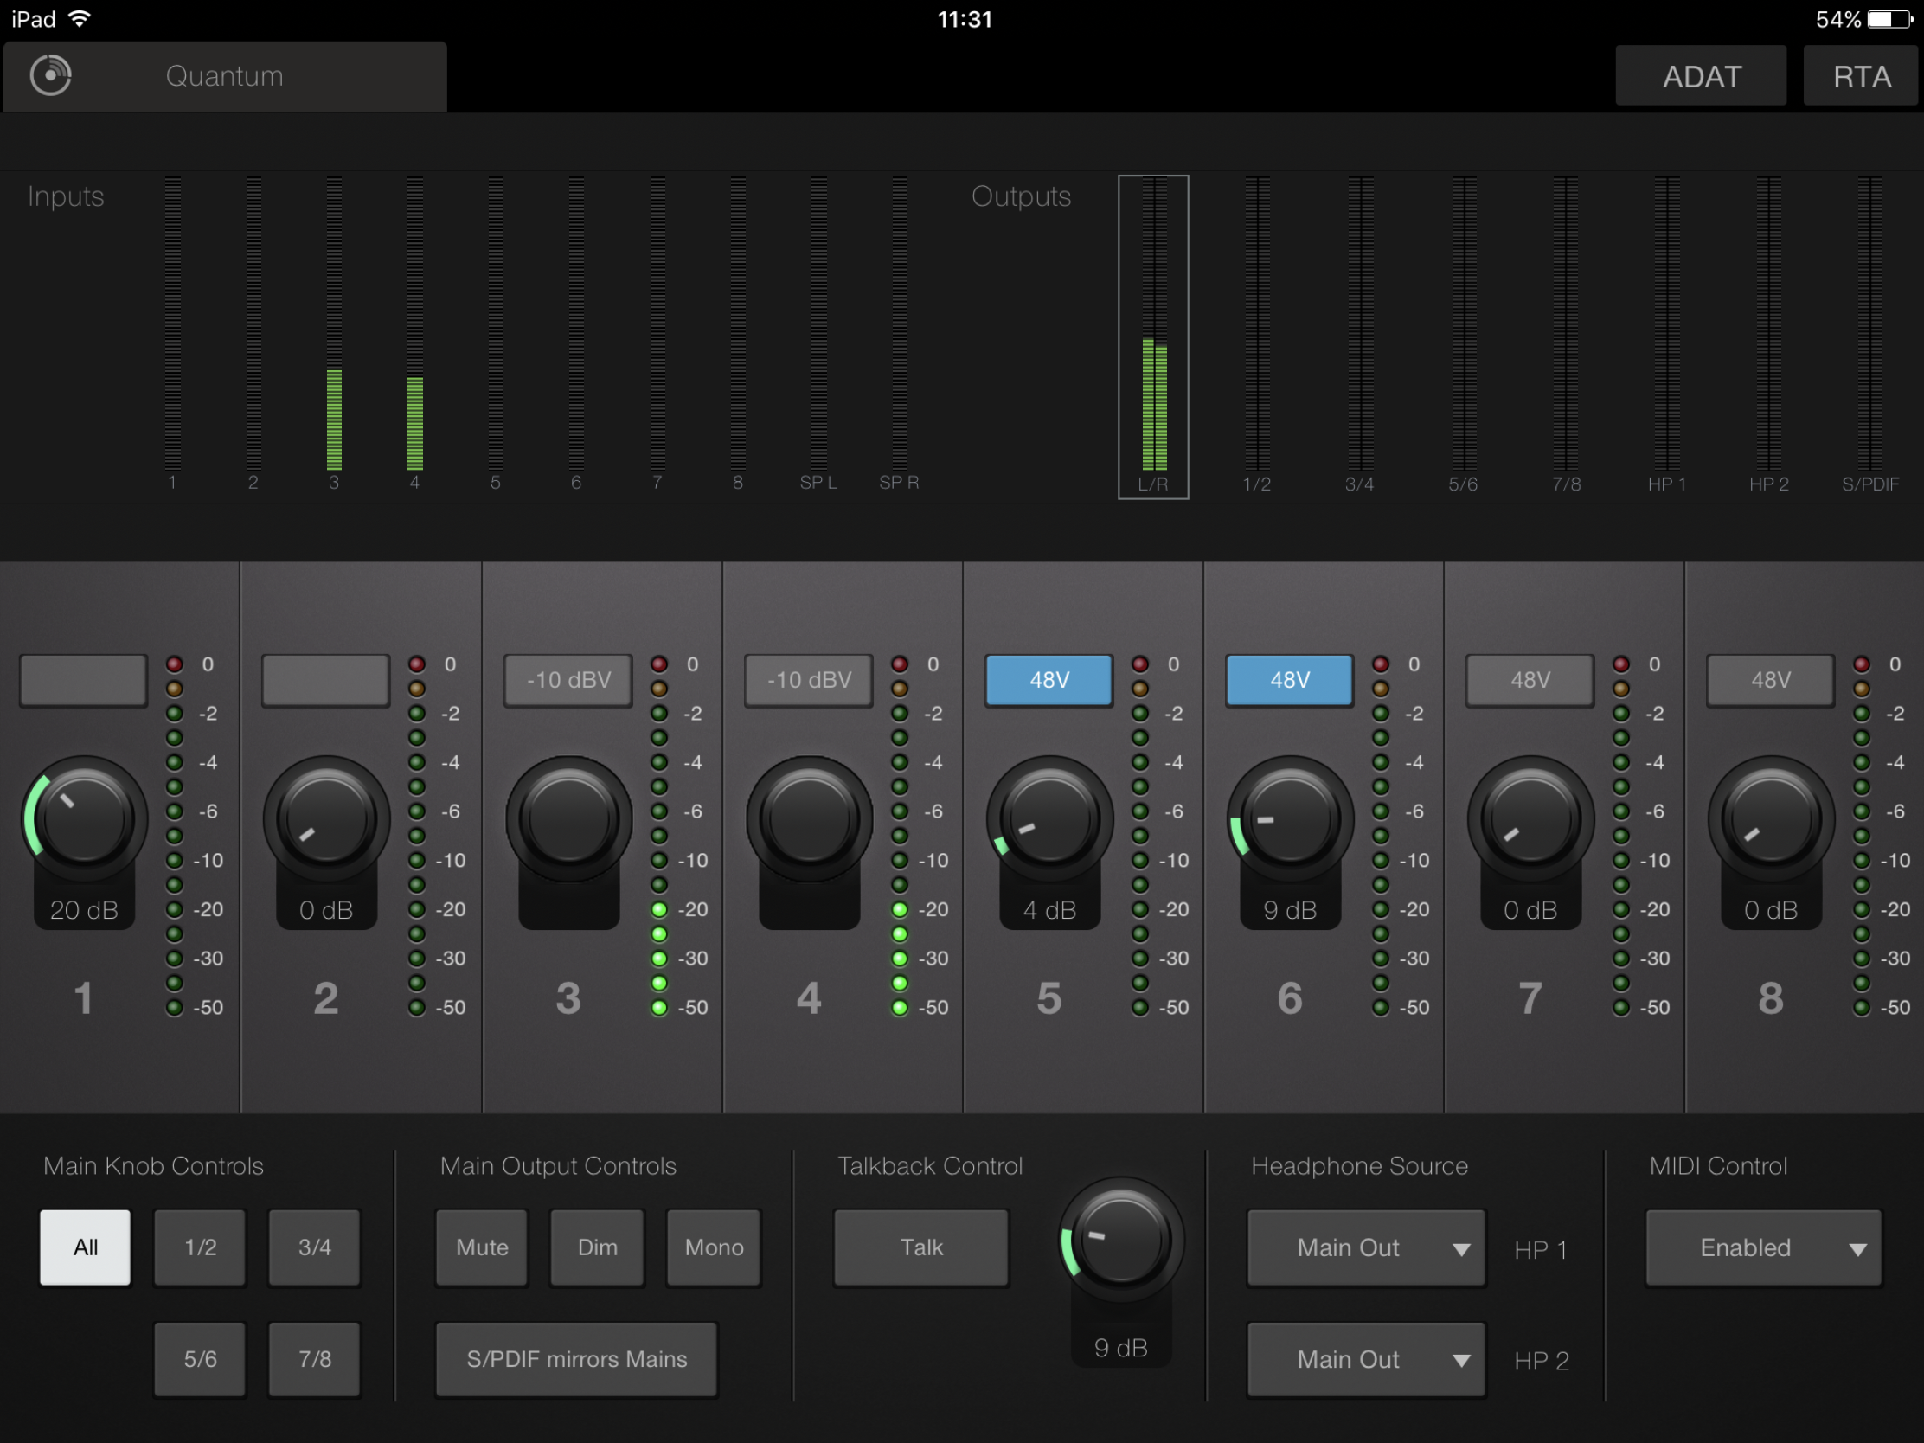The height and width of the screenshot is (1443, 1924).
Task: Click the talkback 9 dB value
Action: pyautogui.click(x=1121, y=1348)
